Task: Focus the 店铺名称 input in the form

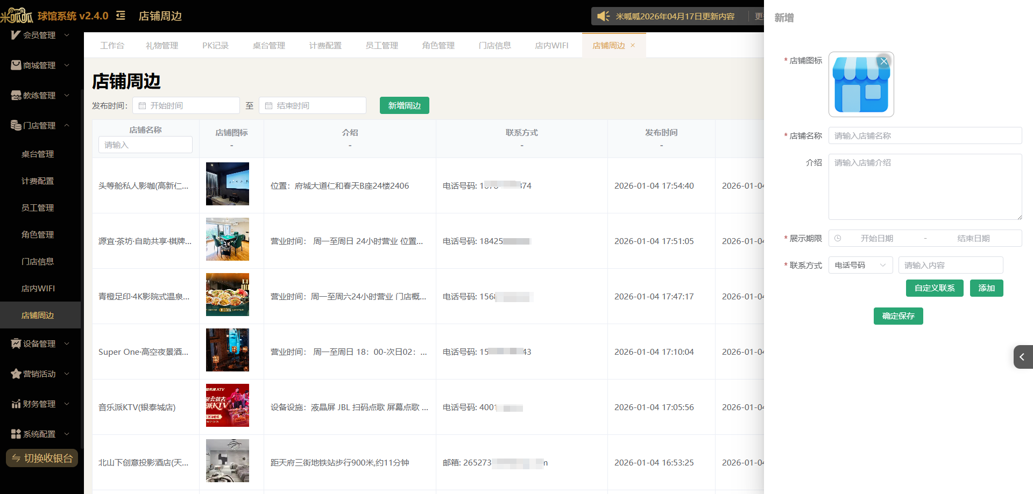Action: point(925,135)
